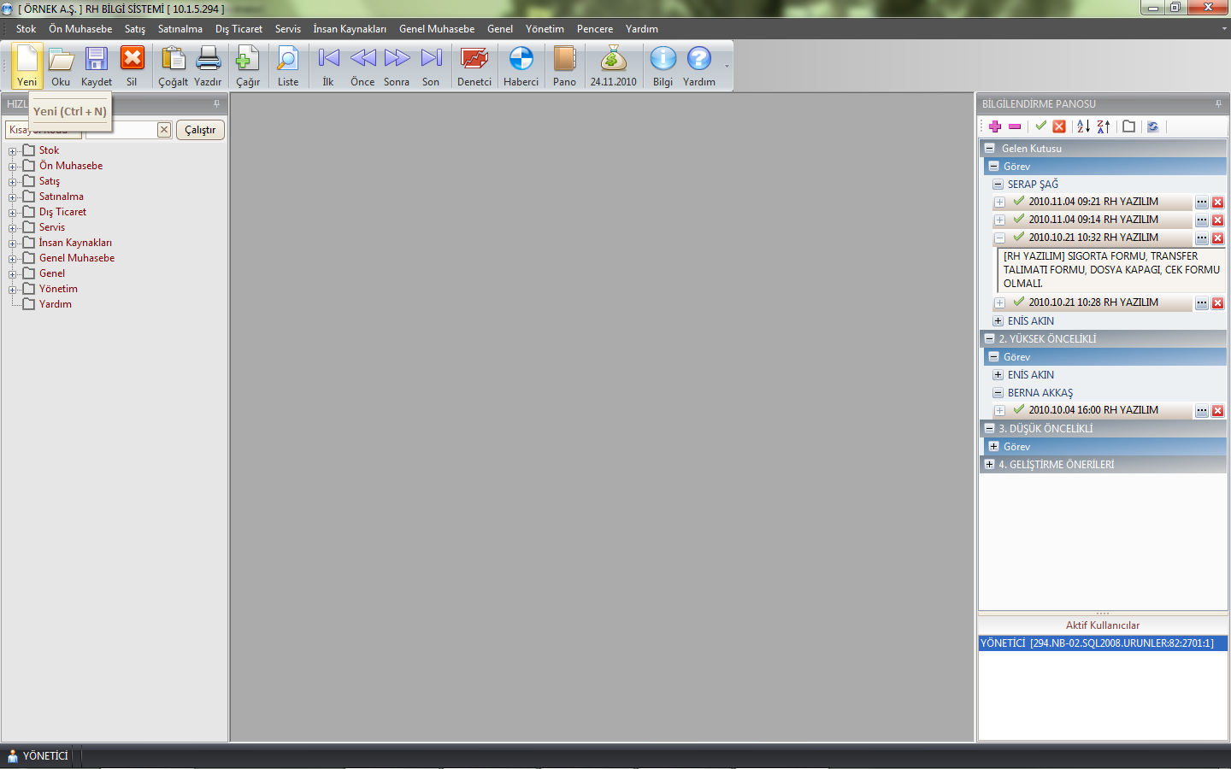Expand the 4. GELİŞTİRME ÖNERİLERİ section
Image resolution: width=1231 pixels, height=769 pixels.
point(990,465)
